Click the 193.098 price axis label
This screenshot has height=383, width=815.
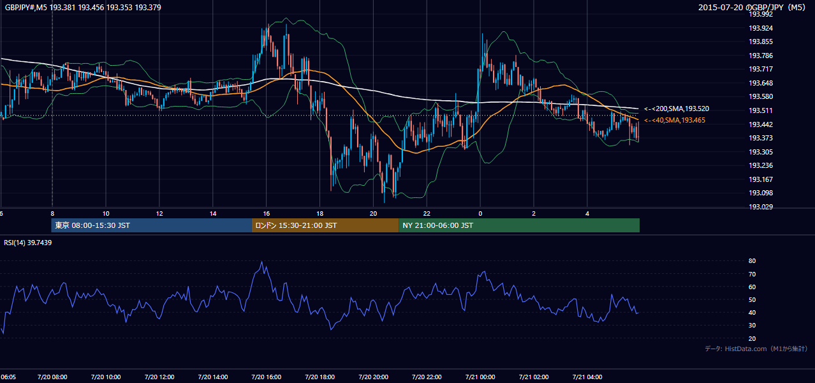(x=760, y=193)
